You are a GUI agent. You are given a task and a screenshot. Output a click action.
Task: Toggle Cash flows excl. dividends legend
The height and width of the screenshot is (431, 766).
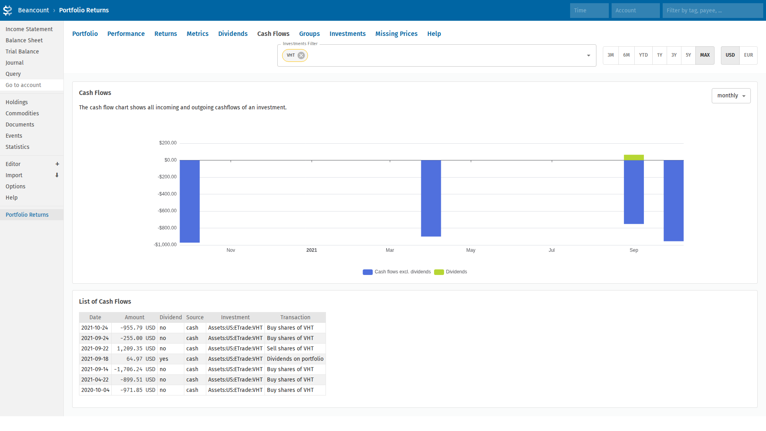click(x=367, y=272)
